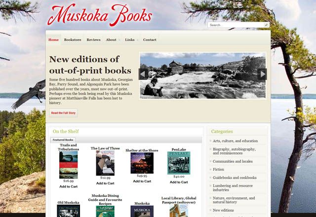Screen dimensions: 316x217
Task: Open the Bookstore menu item
Action: point(73,40)
